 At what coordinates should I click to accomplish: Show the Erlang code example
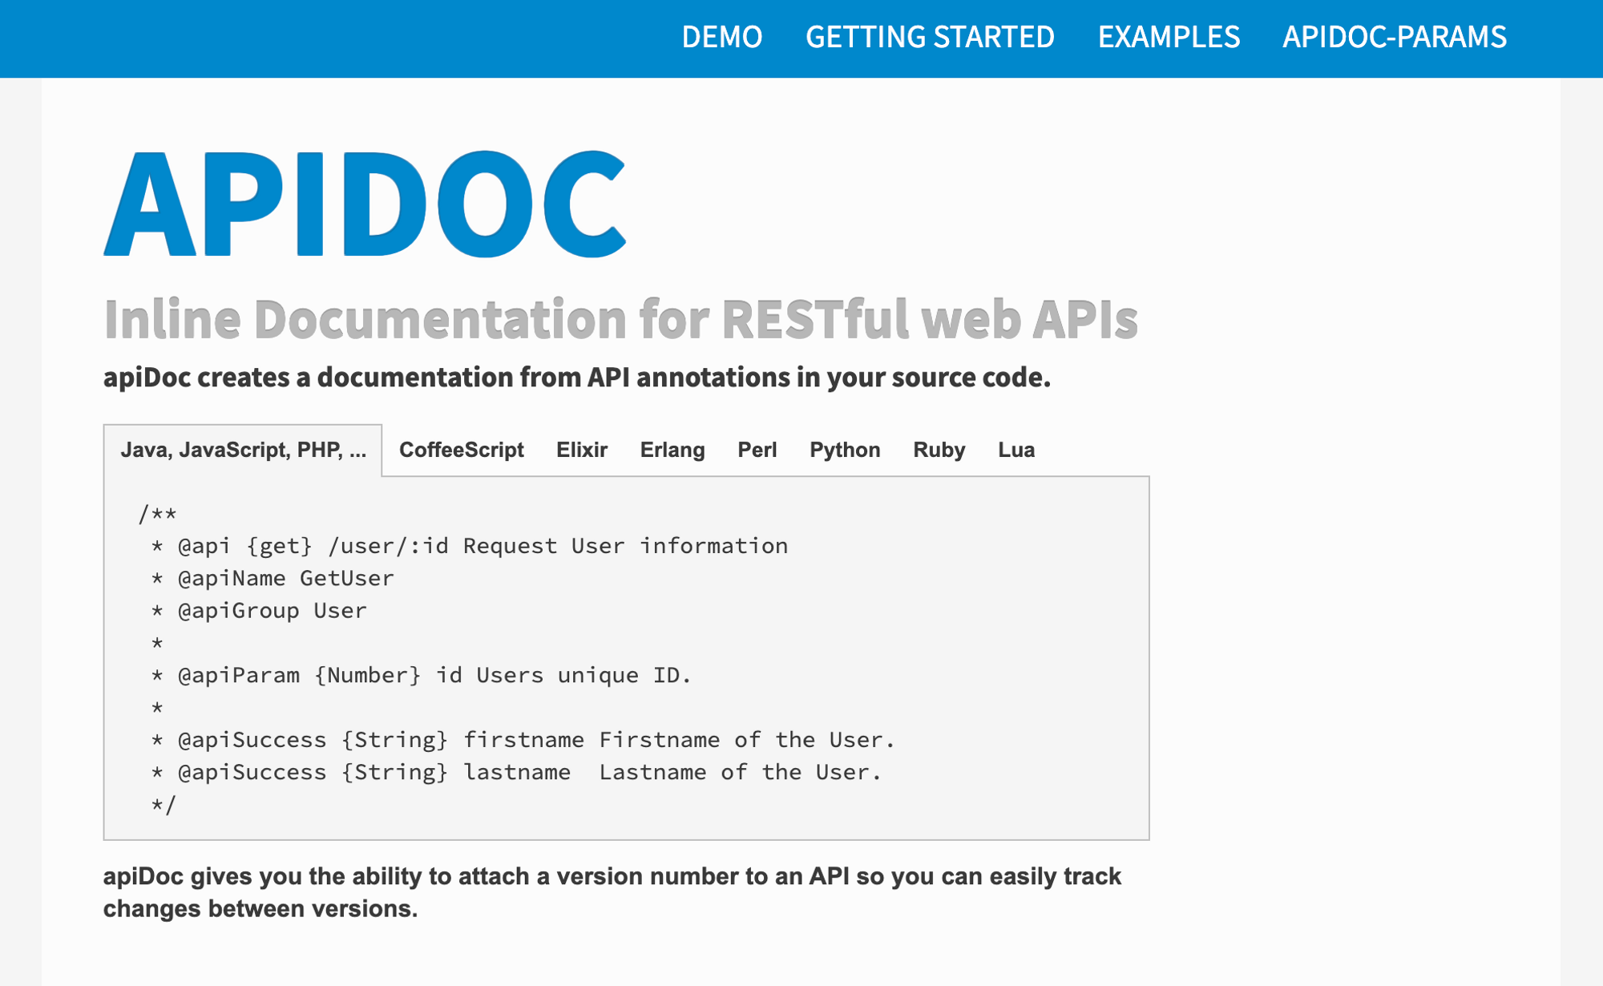click(x=672, y=450)
